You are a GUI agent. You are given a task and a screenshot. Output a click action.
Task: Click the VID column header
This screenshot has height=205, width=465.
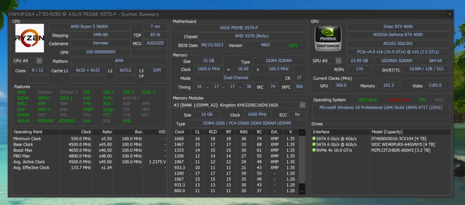155,132
